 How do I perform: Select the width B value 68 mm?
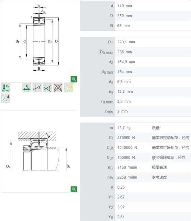click(123, 26)
